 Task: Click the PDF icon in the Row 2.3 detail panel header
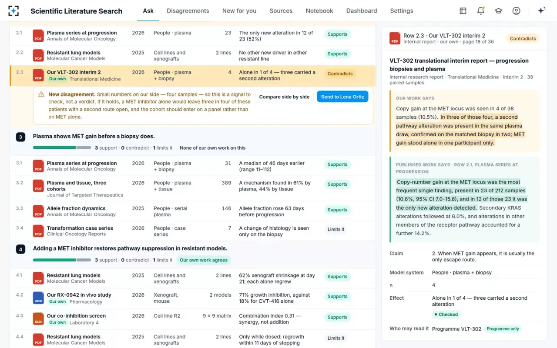395,38
